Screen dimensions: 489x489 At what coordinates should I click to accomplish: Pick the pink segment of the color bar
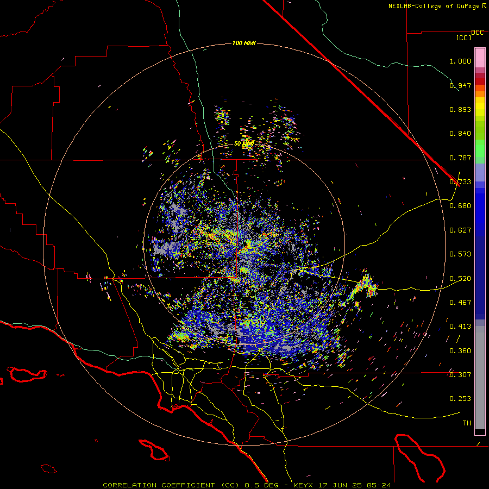(x=480, y=58)
